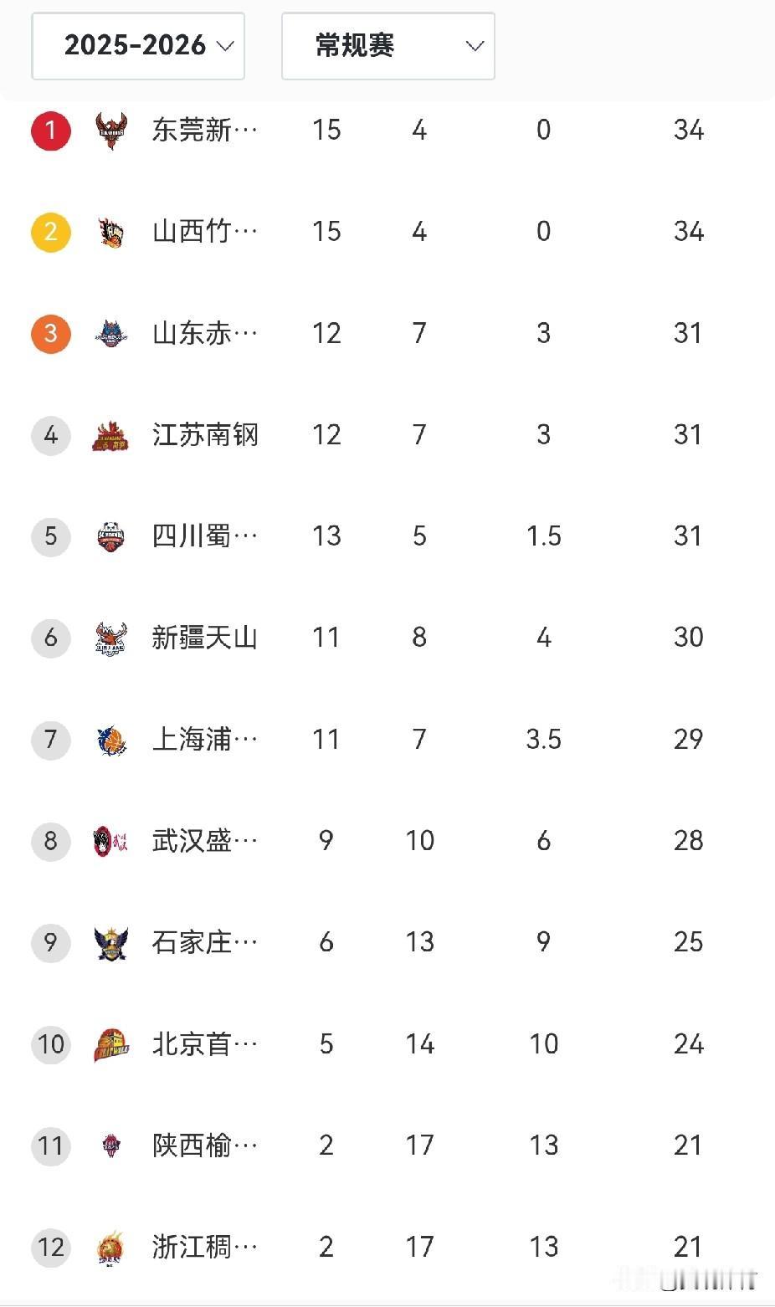The height and width of the screenshot is (1307, 775).
Task: Click the 山西竹 team logo icon
Action: [110, 232]
